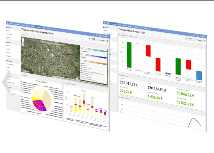Go to next year after 2017

click(97, 39)
